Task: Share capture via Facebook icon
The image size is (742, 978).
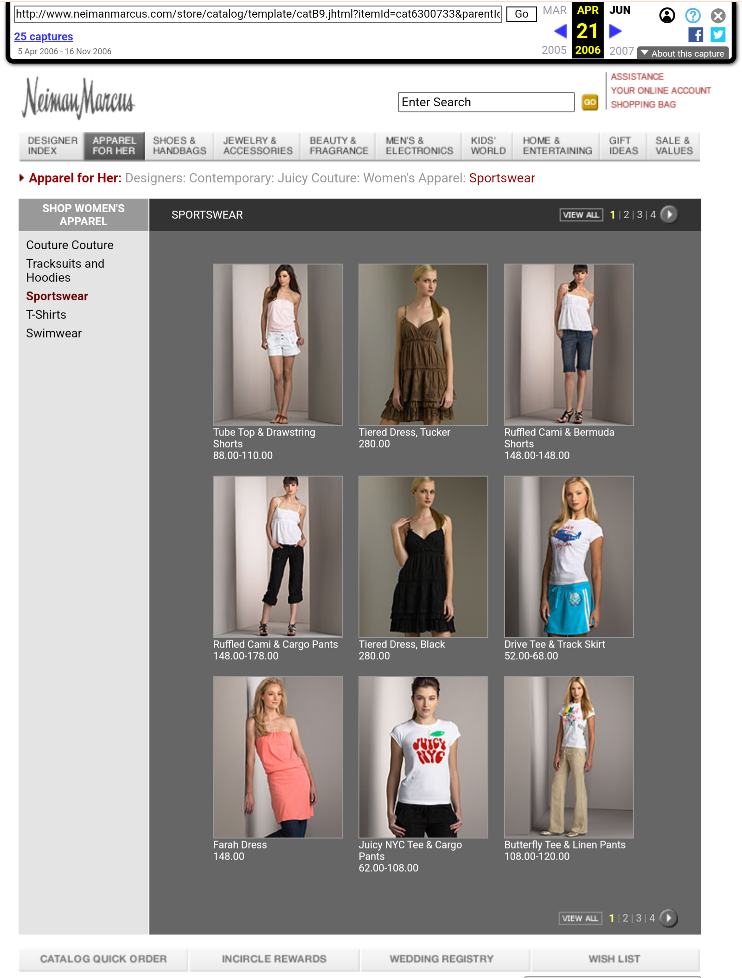Action: pos(695,35)
